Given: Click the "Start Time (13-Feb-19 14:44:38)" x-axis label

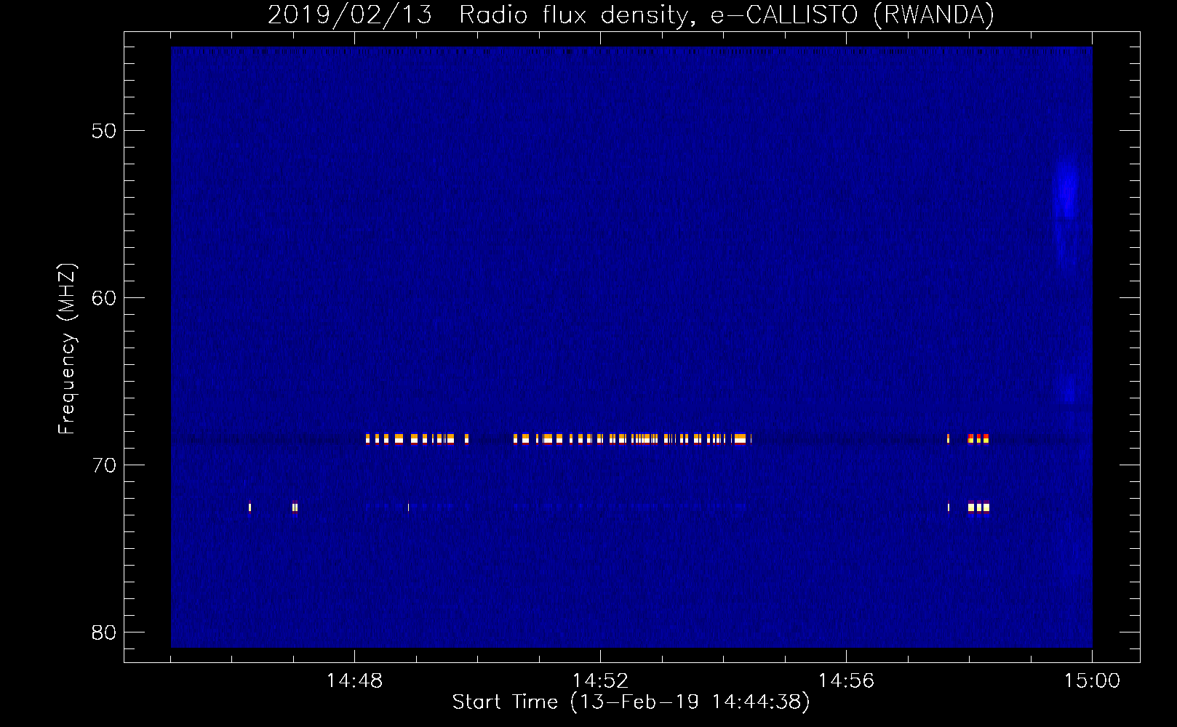Looking at the screenshot, I should point(631,702).
